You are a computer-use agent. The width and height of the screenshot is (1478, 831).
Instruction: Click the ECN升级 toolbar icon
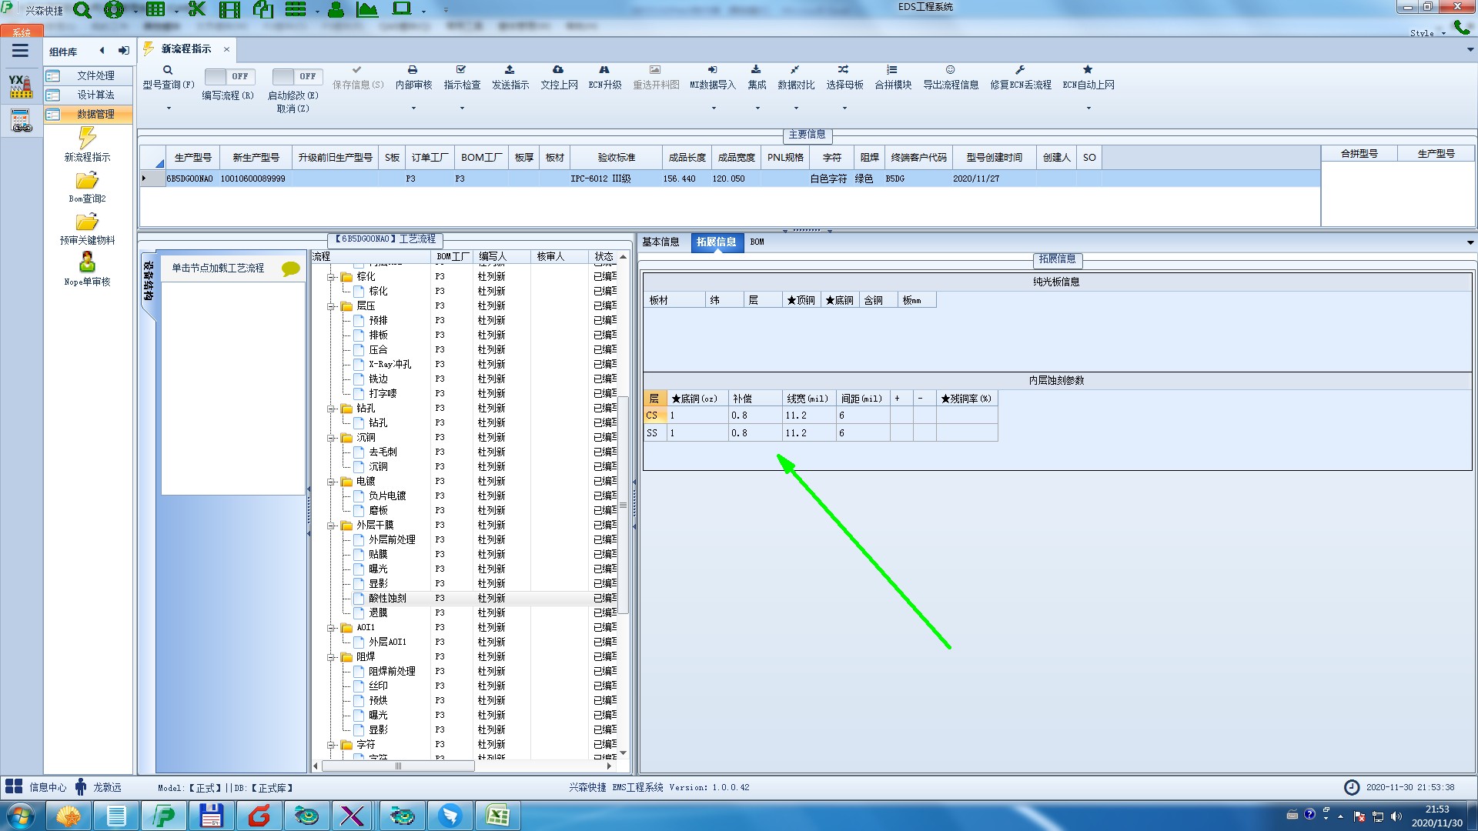pyautogui.click(x=604, y=70)
